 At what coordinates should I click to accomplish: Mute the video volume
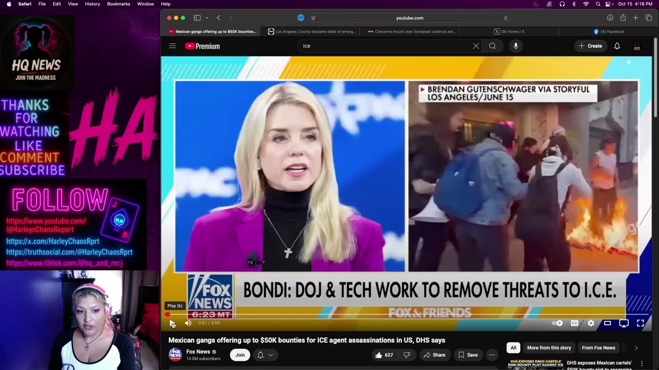pos(188,323)
